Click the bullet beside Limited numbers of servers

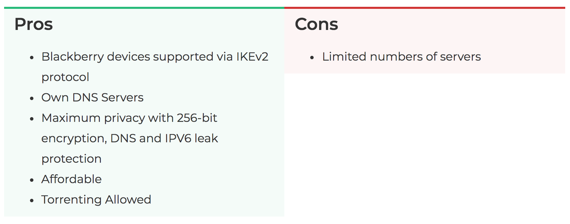point(312,58)
